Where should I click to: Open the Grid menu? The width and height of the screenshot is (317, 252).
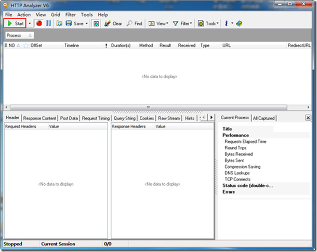tap(56, 15)
